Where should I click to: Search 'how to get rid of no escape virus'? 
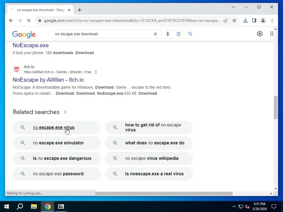coord(149,128)
